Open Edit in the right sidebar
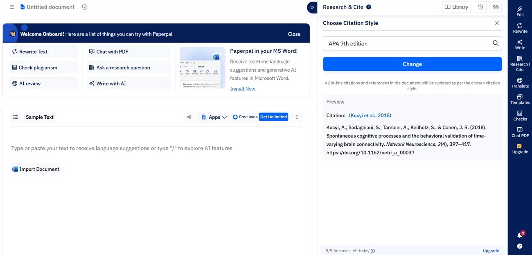The height and width of the screenshot is (255, 532). pyautogui.click(x=520, y=11)
